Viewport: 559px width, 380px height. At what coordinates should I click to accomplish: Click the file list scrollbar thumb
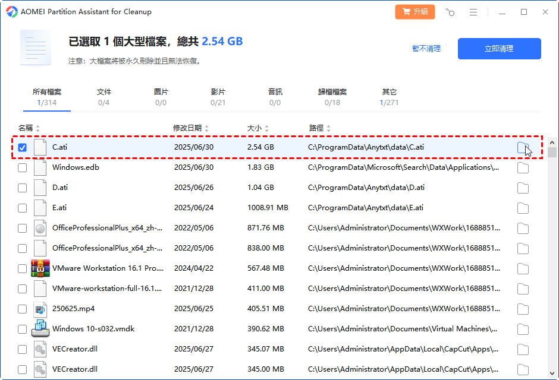pyautogui.click(x=552, y=152)
